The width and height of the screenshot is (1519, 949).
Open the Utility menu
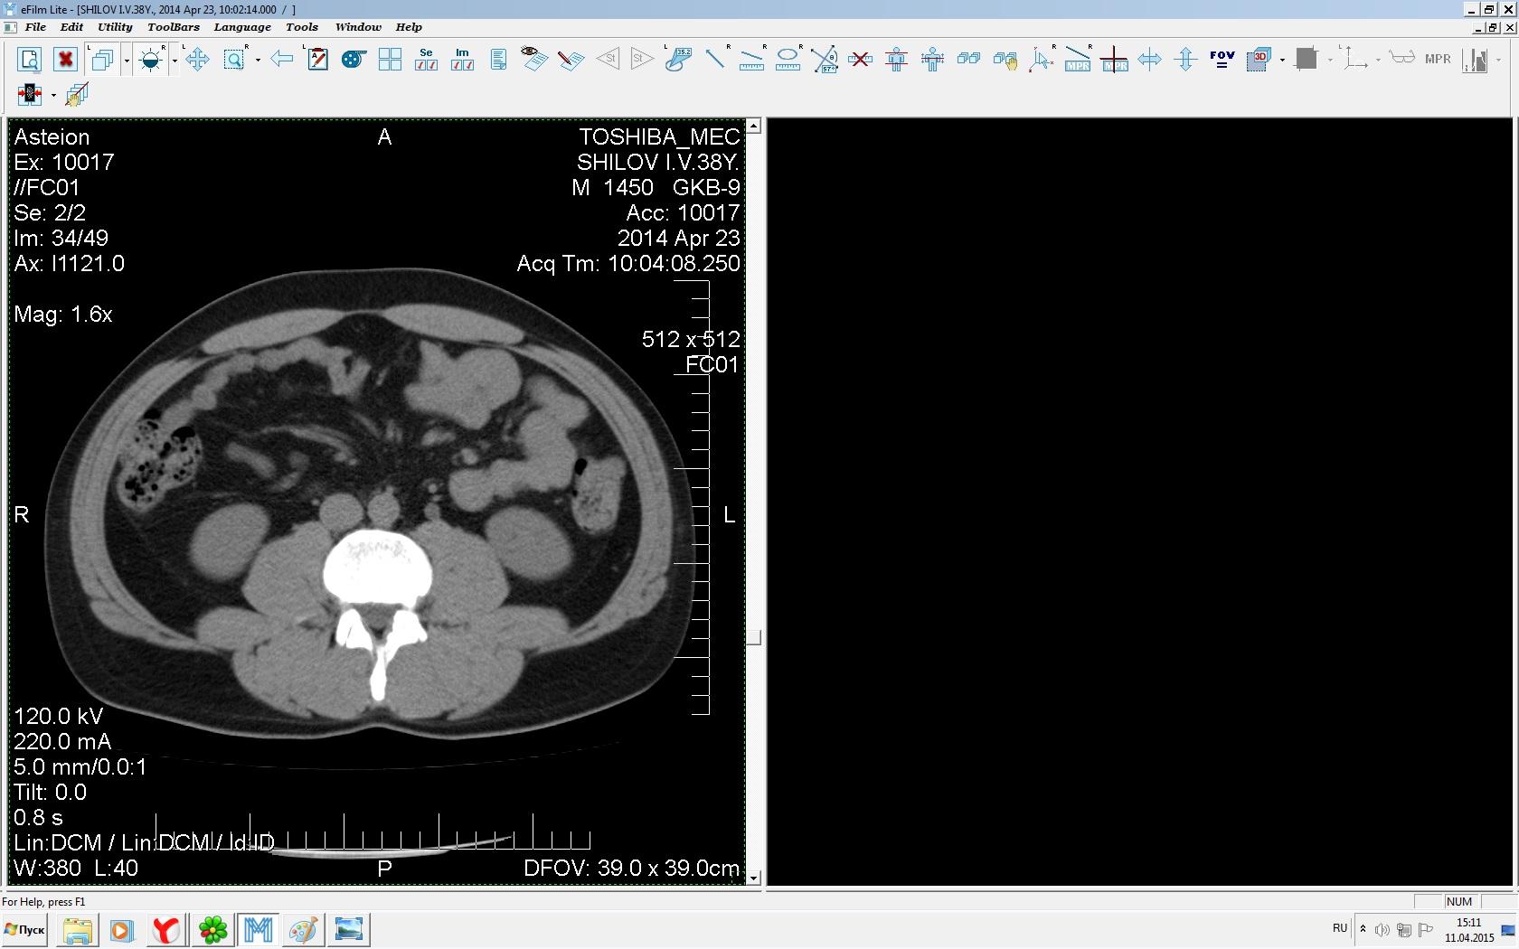pyautogui.click(x=115, y=27)
